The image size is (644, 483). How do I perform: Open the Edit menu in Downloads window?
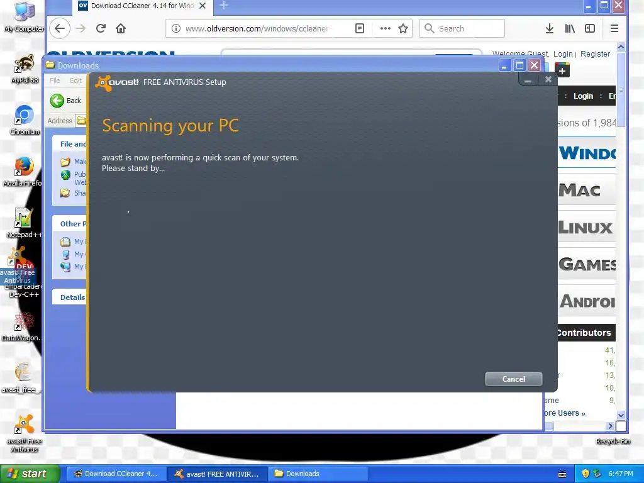(x=75, y=80)
